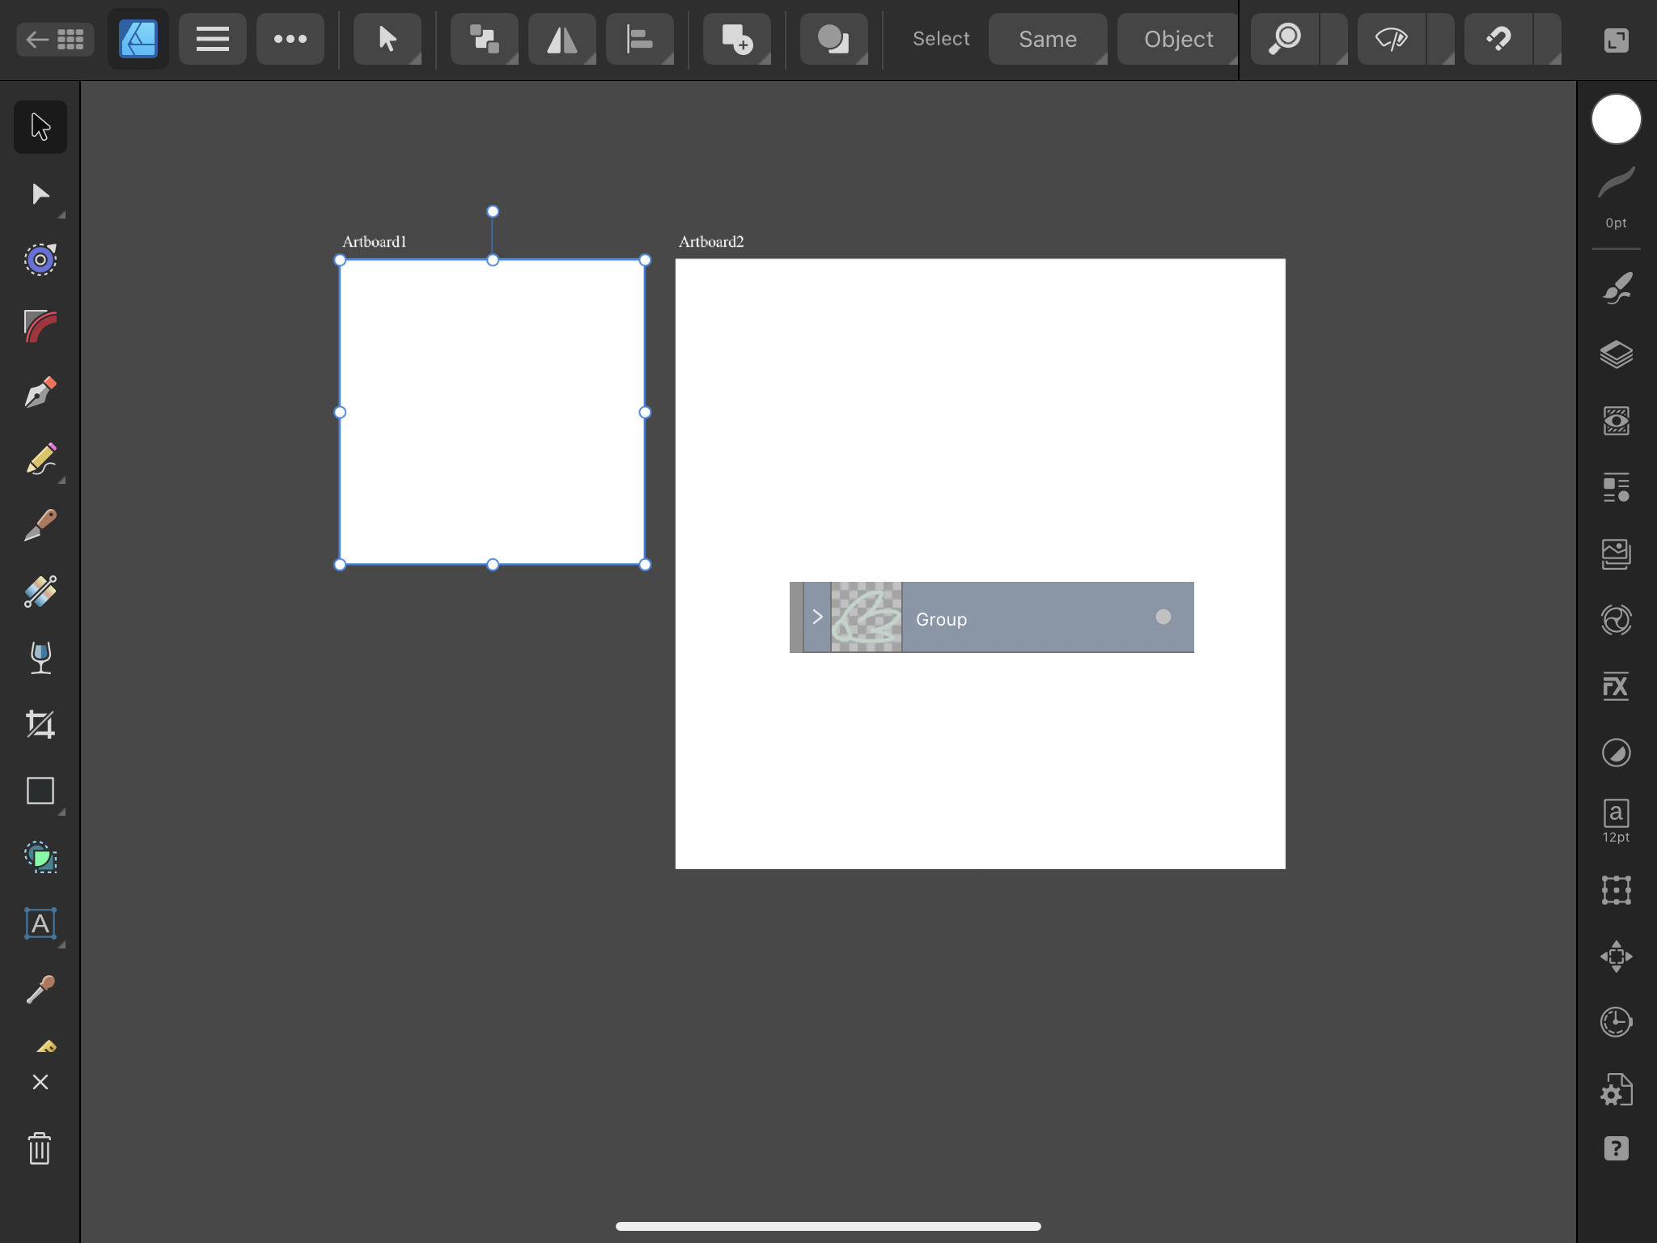Screen dimensions: 1657x1243
Task: Click the rotation handle above Artboard1
Action: 493,211
